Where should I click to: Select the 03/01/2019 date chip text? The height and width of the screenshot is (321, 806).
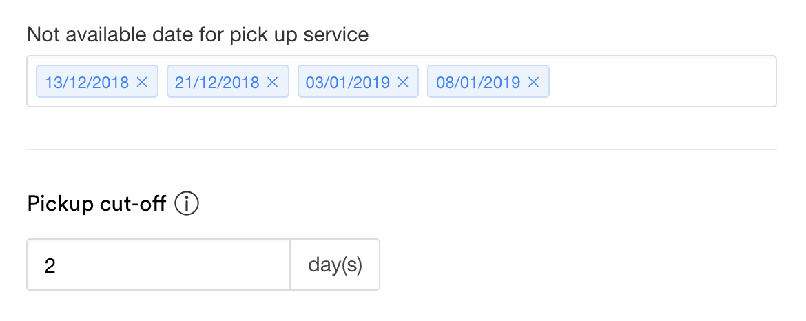[x=348, y=82]
